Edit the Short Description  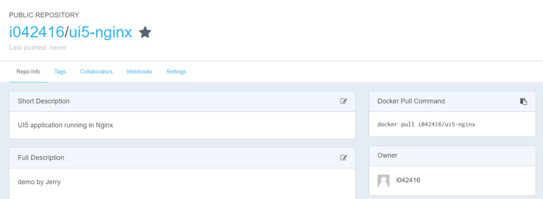tap(344, 101)
